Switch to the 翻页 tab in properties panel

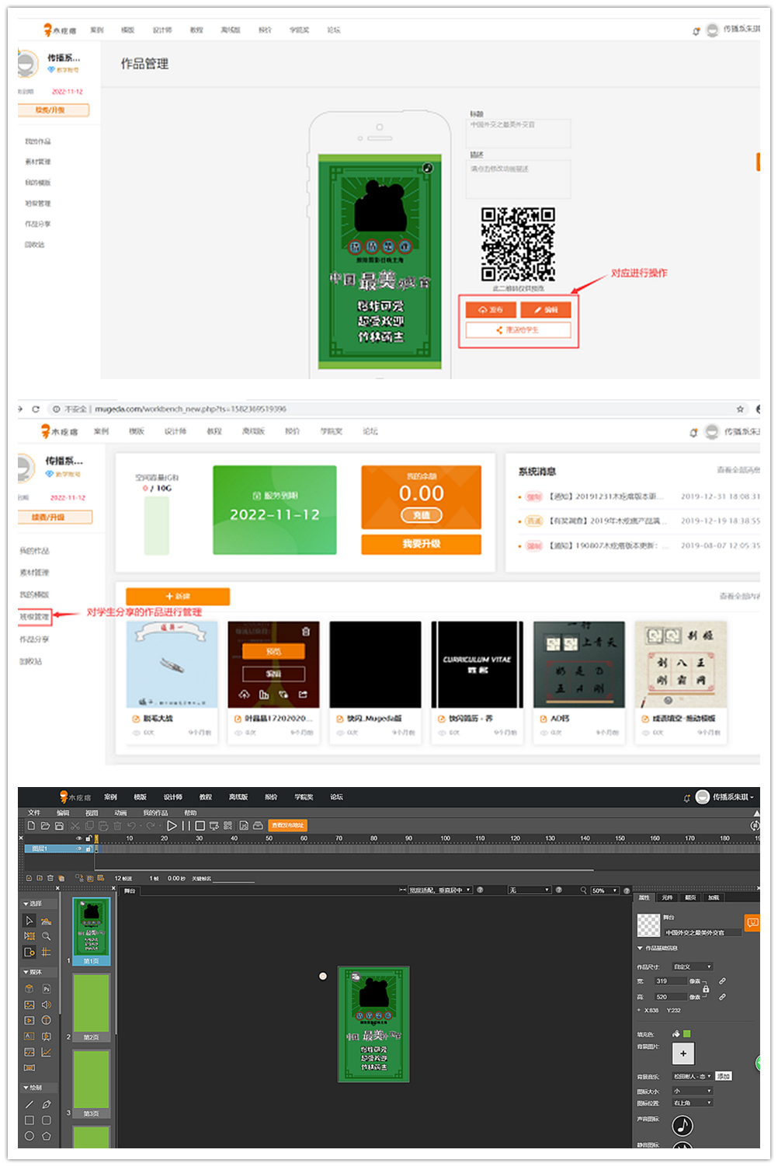[690, 897]
